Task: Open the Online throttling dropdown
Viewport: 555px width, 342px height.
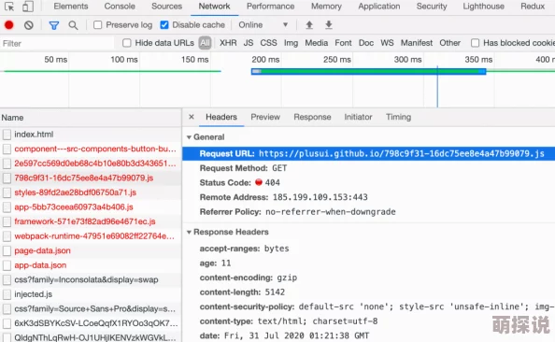Action: (263, 25)
